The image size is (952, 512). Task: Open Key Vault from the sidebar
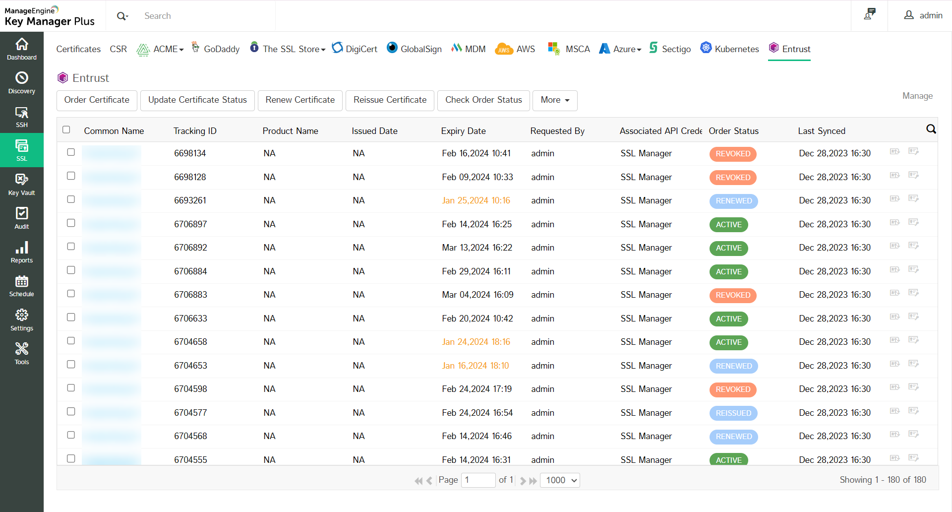tap(22, 185)
